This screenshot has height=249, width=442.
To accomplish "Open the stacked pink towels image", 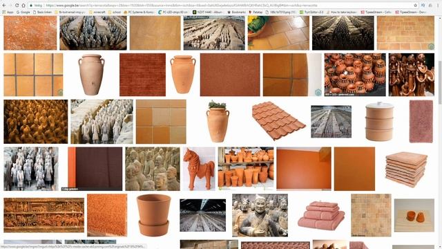I will pos(321,215).
